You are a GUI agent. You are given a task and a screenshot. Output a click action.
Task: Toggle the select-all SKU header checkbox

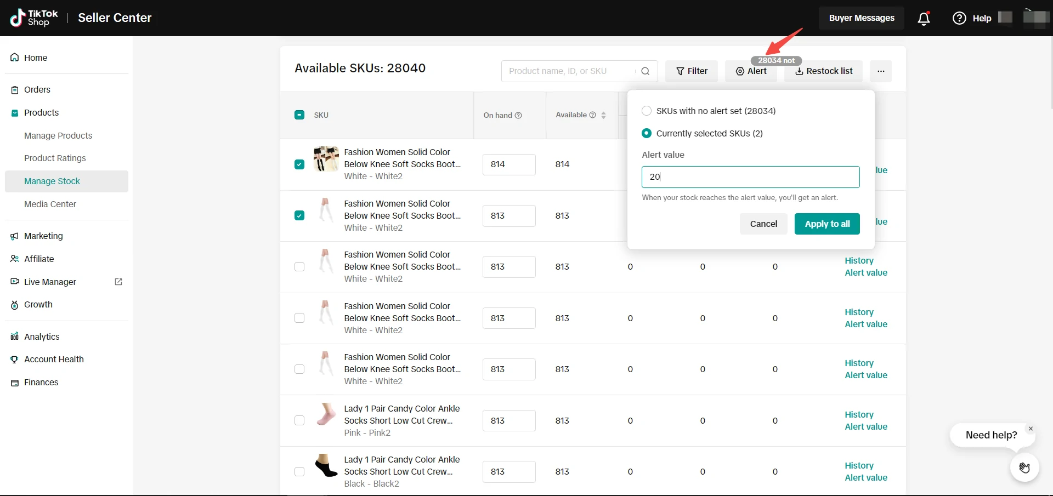pyautogui.click(x=299, y=115)
